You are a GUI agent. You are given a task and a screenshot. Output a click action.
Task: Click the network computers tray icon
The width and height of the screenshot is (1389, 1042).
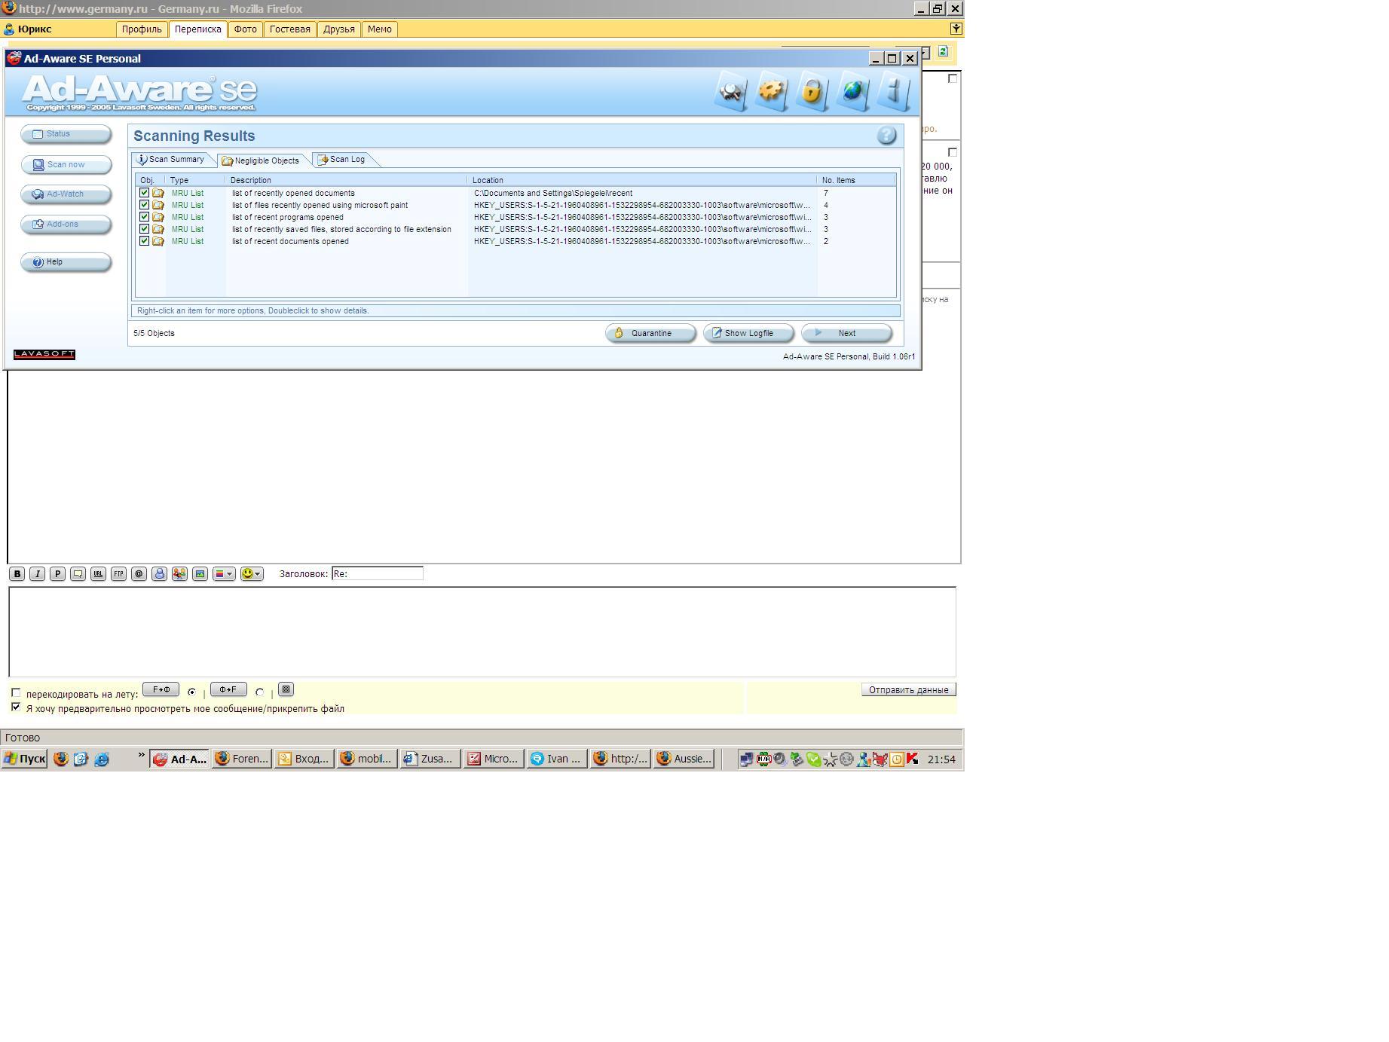tap(746, 759)
